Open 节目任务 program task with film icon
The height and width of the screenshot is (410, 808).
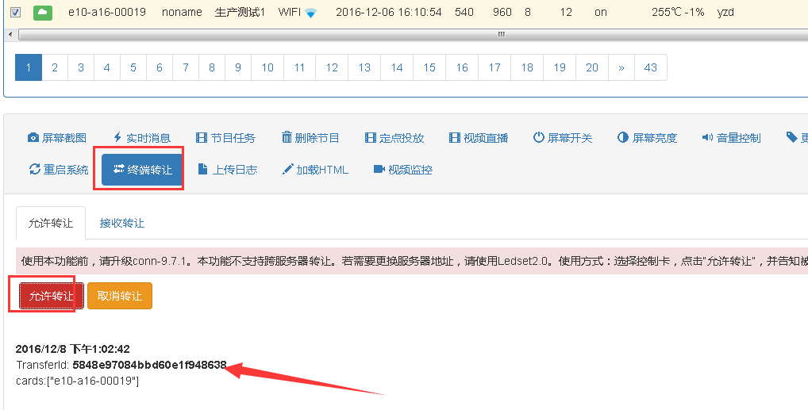pyautogui.click(x=225, y=138)
